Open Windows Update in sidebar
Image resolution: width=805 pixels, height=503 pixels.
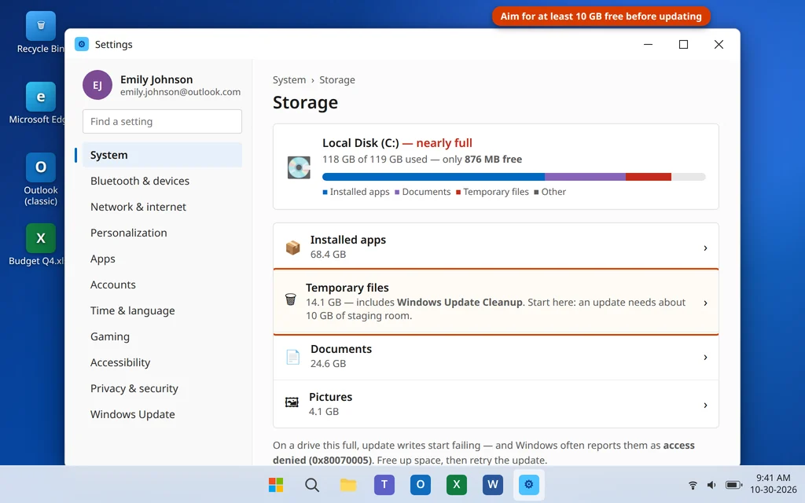[x=162, y=414]
